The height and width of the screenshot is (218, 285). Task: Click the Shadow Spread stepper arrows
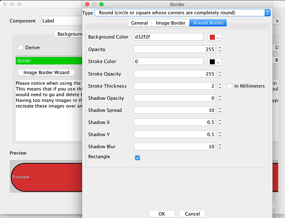coord(220,110)
